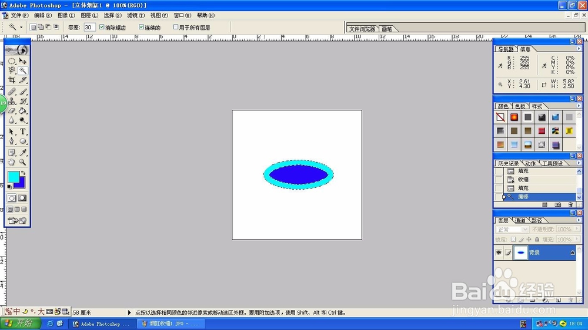The image size is (588, 330).
Task: Click the Windows 开始 button
Action: pyautogui.click(x=20, y=324)
